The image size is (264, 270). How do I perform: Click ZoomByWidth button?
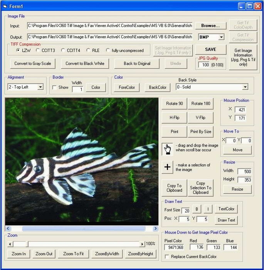[107, 254]
